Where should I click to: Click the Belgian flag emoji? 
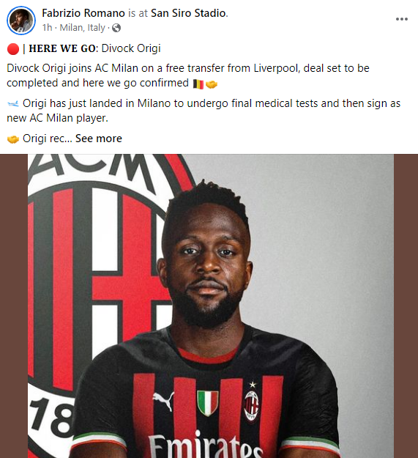pyautogui.click(x=198, y=84)
